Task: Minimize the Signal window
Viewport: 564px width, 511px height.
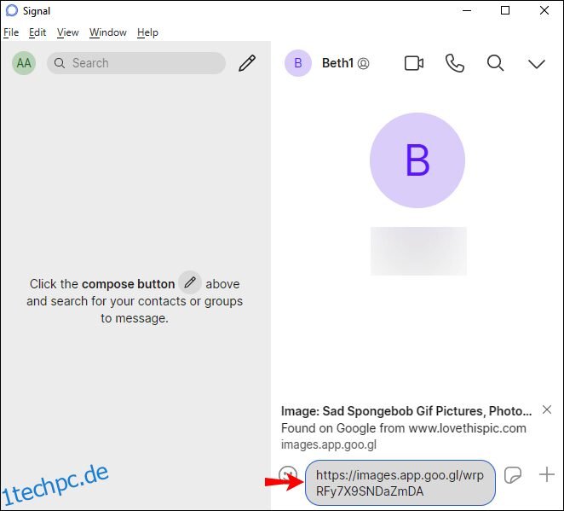Action: 467,11
